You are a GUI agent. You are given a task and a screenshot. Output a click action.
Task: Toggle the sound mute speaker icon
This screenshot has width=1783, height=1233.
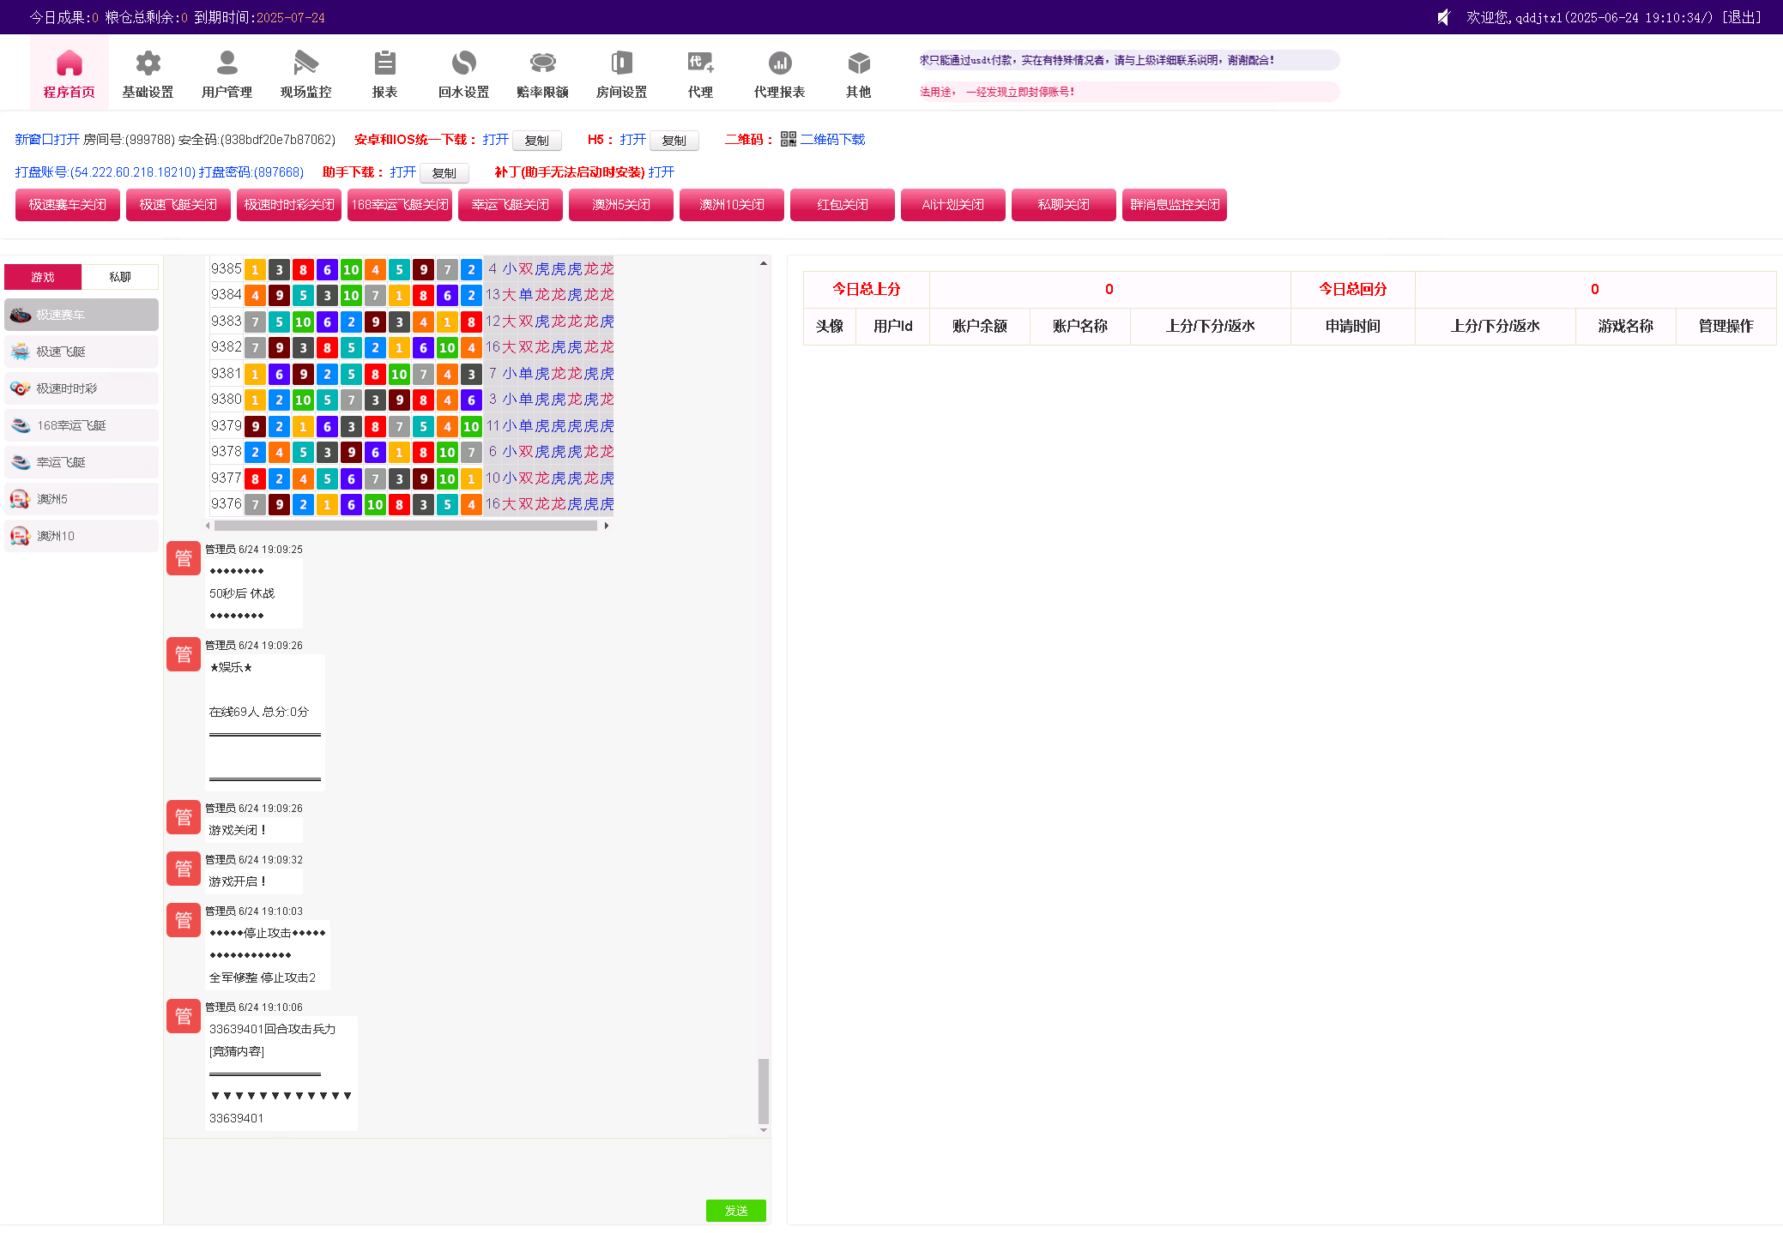click(x=1443, y=17)
